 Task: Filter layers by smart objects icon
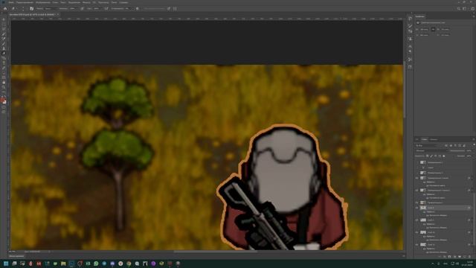(464, 146)
